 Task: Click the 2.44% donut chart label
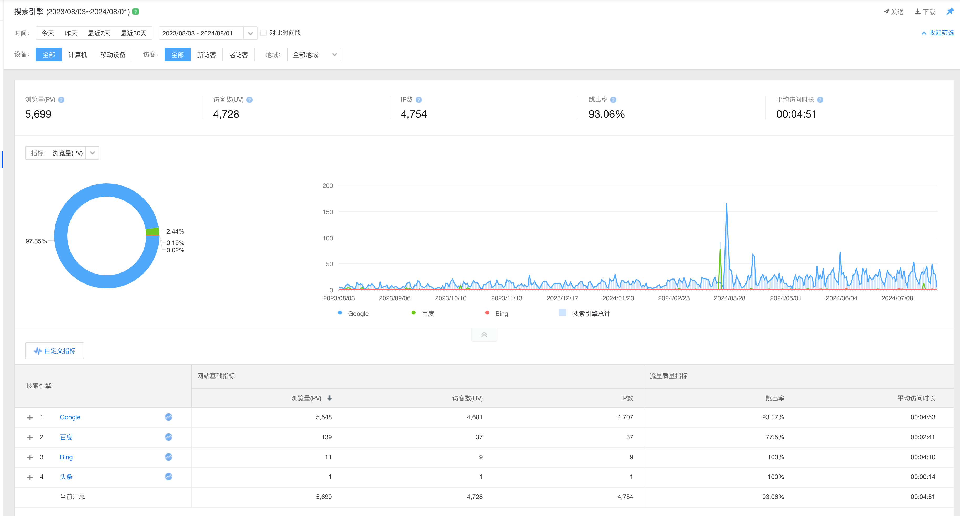pos(175,231)
